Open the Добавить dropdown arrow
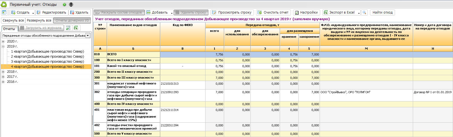The image size is (453, 137). click(172, 13)
